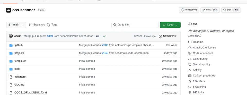Click the .gitignore file icon
The width and height of the screenshot is (247, 95).
pos(11,77)
